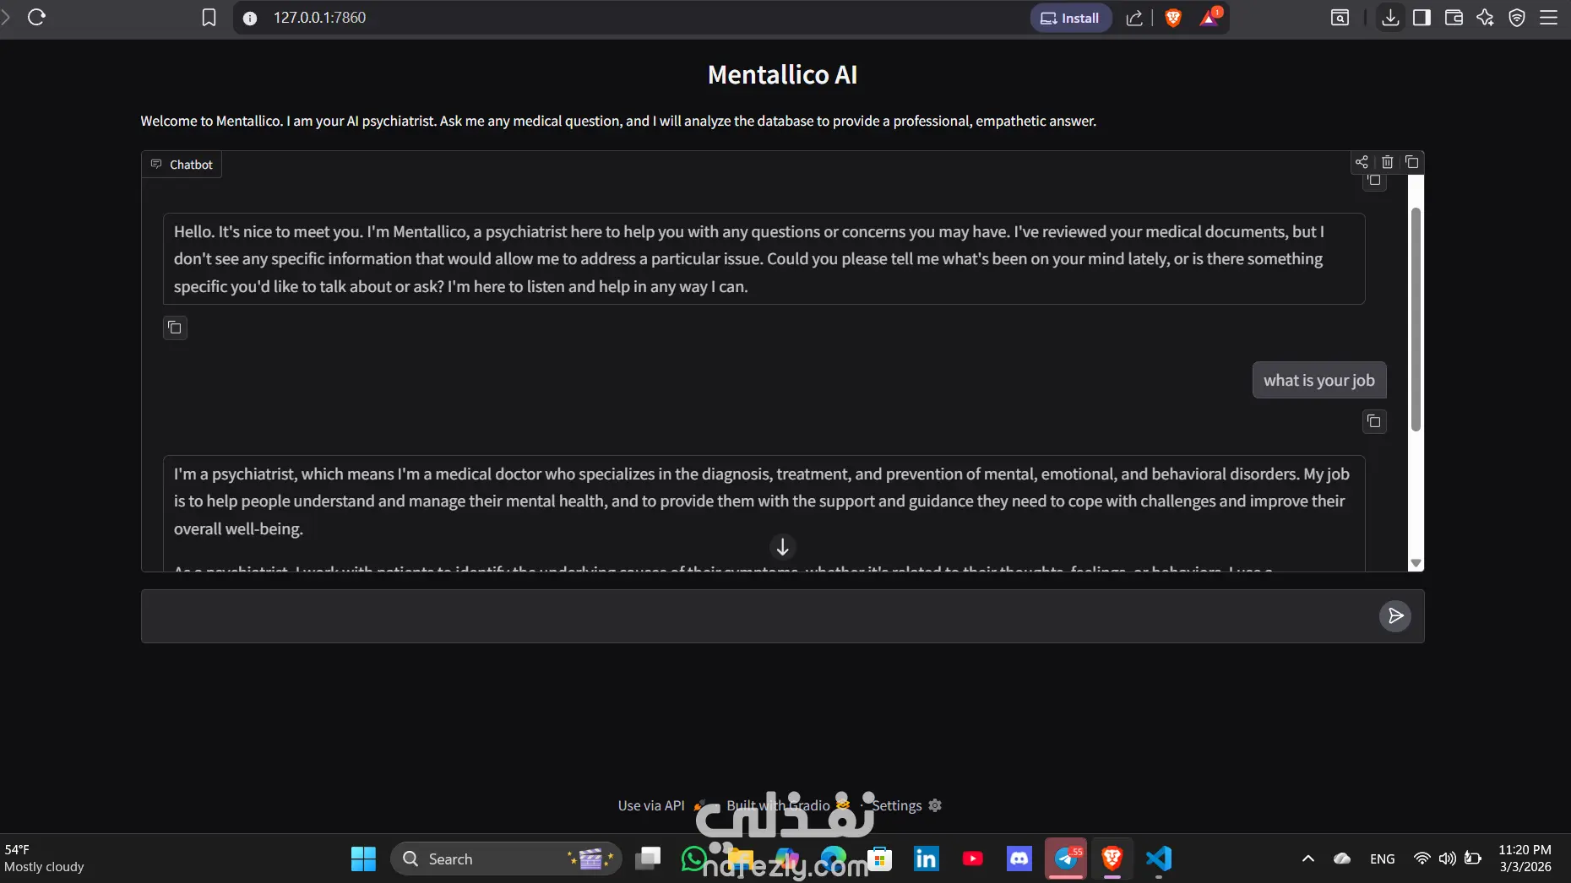
Task: Open Microsoft Store from the taskbar
Action: point(880,859)
